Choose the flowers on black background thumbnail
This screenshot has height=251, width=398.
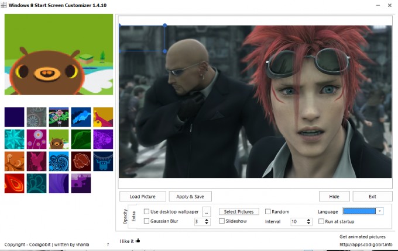coord(59,117)
